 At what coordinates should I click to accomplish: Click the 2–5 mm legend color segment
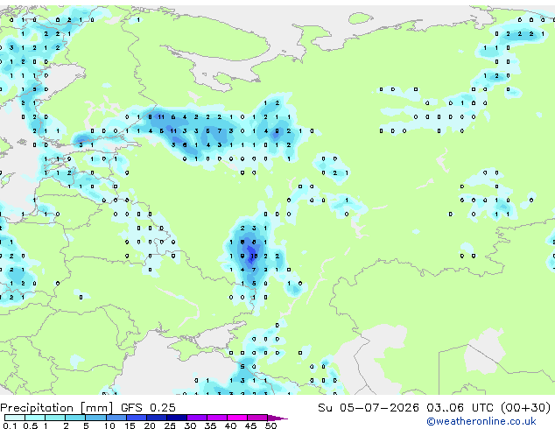[75, 418]
